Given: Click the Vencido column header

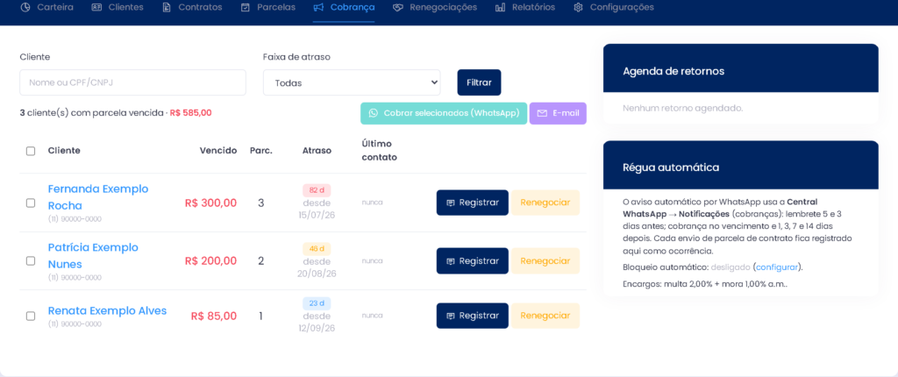Looking at the screenshot, I should pos(218,151).
